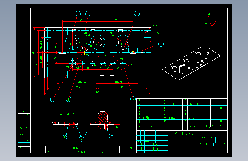Select the empty box at the sheet's top-left
The image size is (248, 161).
45,11
